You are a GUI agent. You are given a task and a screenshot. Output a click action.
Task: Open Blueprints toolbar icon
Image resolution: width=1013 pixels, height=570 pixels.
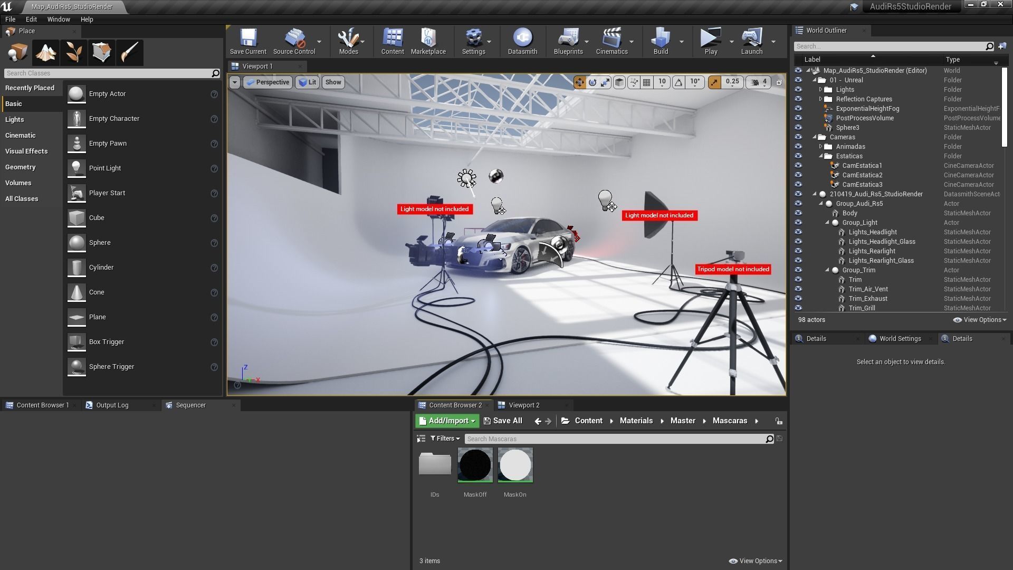568,42
